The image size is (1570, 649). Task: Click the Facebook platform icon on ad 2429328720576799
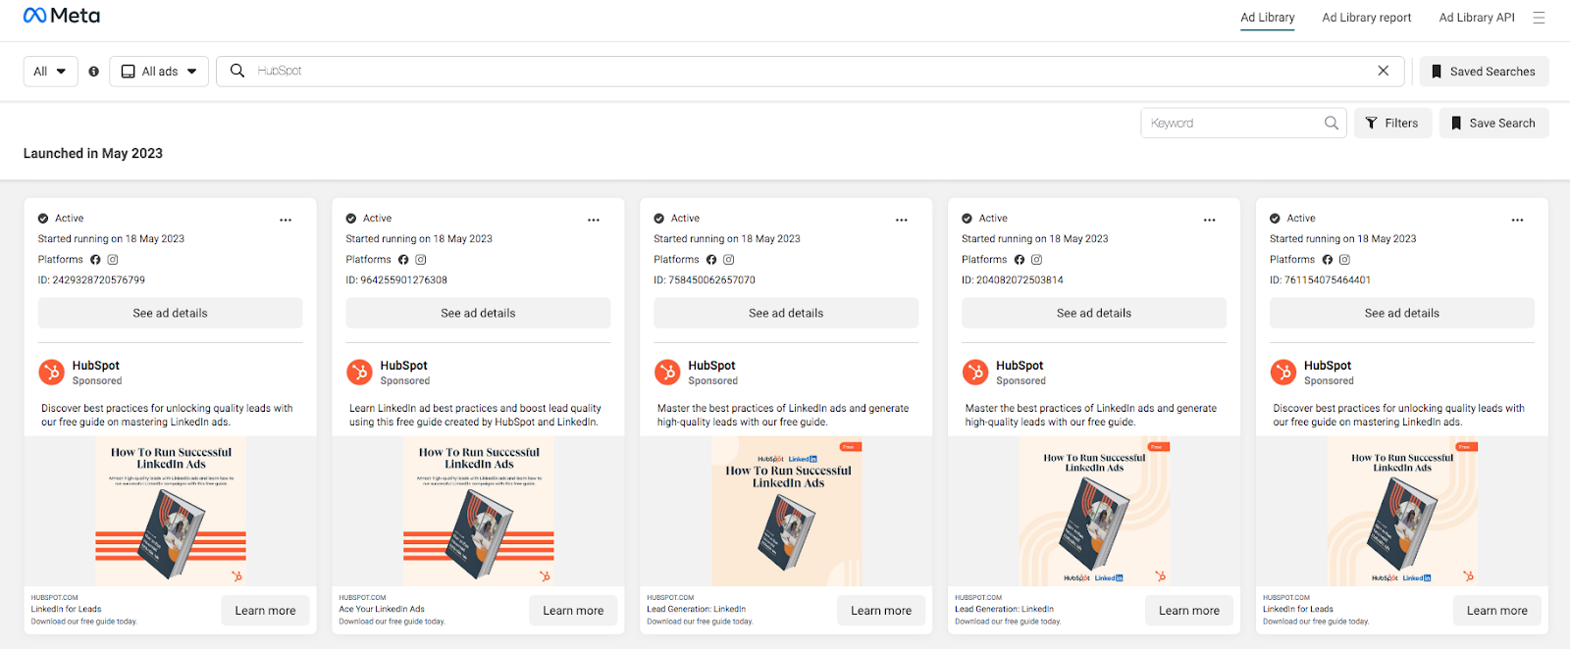pos(95,260)
